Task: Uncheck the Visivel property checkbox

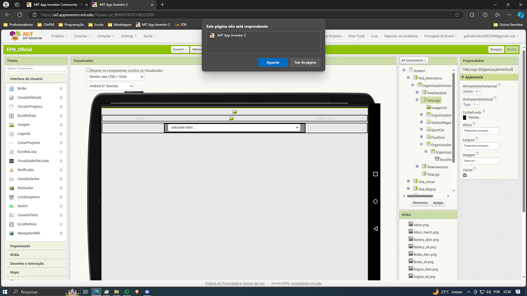Action: pos(464,175)
